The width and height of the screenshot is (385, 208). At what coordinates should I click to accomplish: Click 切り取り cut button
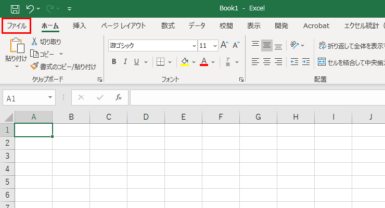tap(46, 42)
